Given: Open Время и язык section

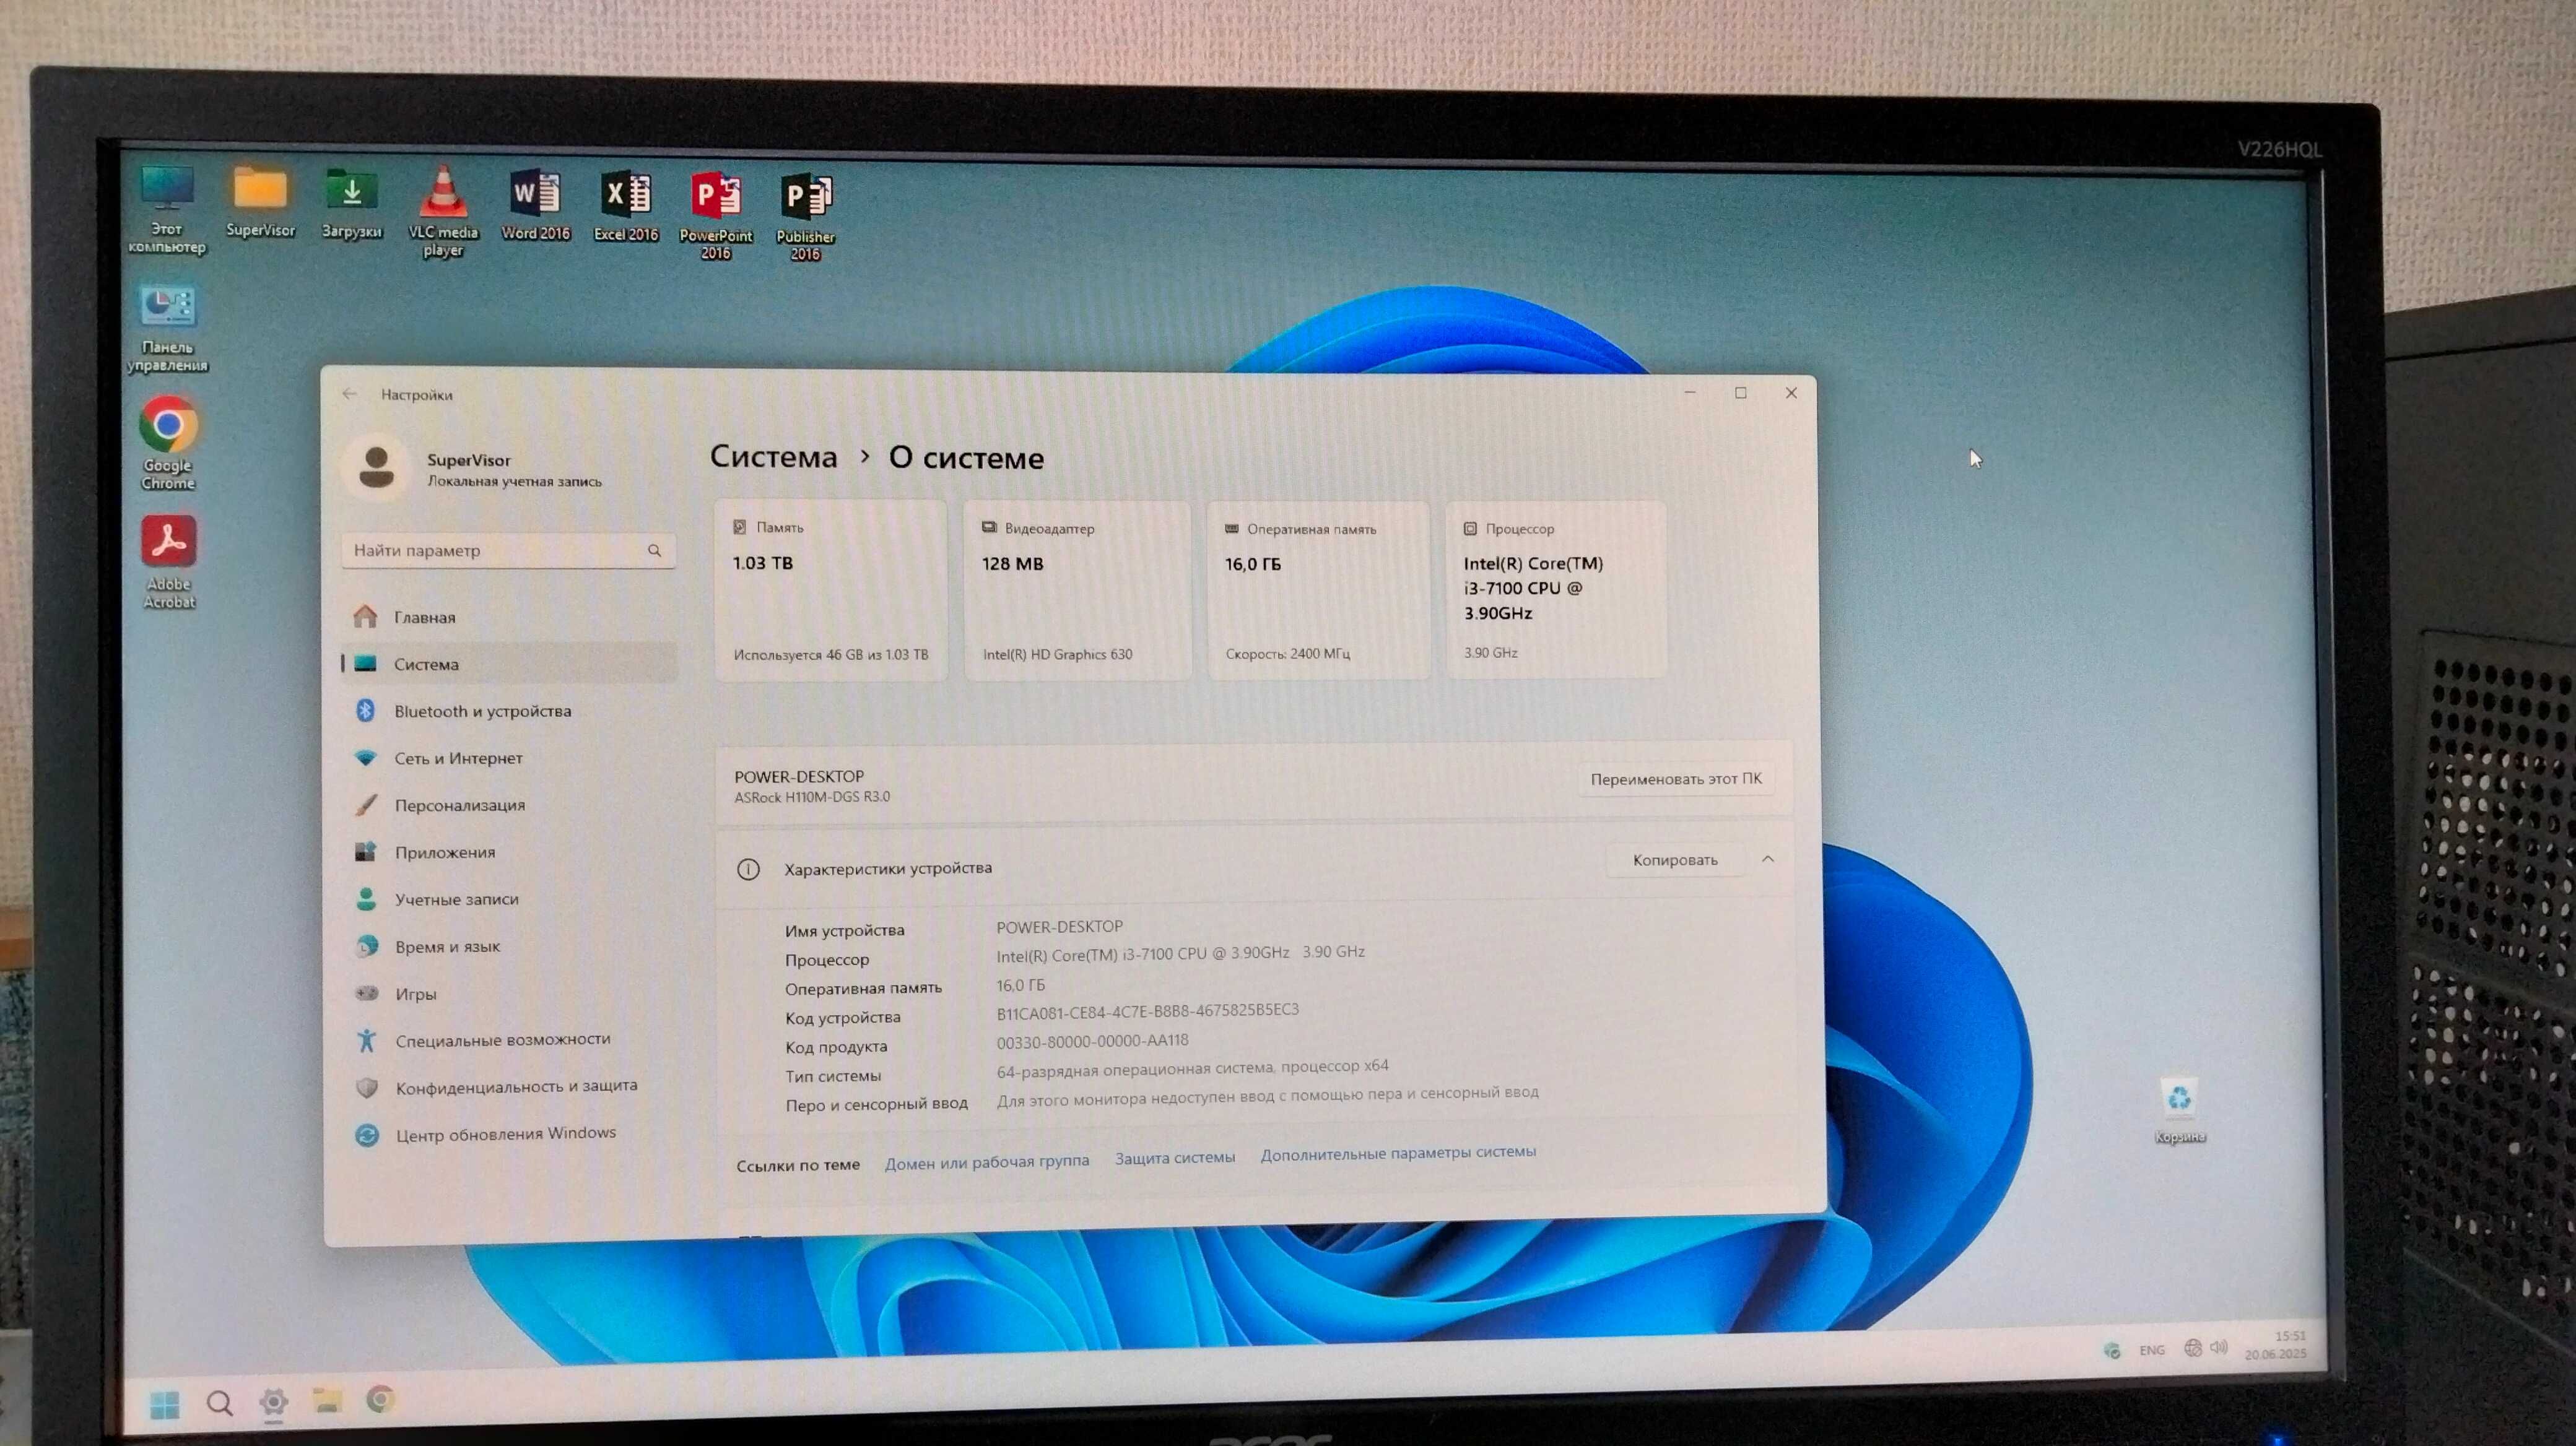Looking at the screenshot, I should 510,945.
